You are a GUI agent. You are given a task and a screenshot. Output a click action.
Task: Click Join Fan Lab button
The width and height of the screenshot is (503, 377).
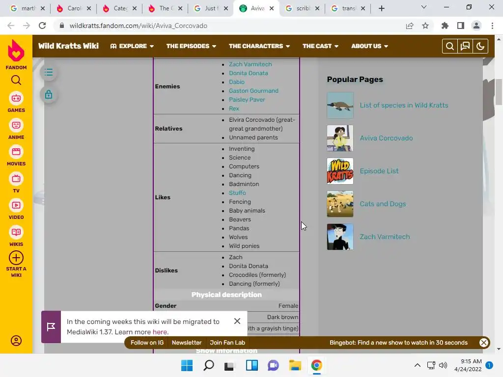[x=227, y=343]
